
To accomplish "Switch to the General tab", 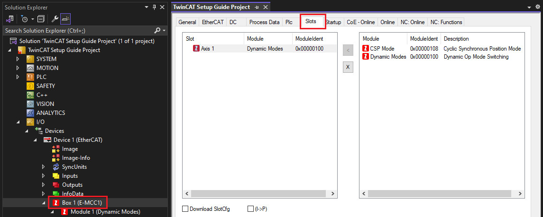I will (x=187, y=22).
